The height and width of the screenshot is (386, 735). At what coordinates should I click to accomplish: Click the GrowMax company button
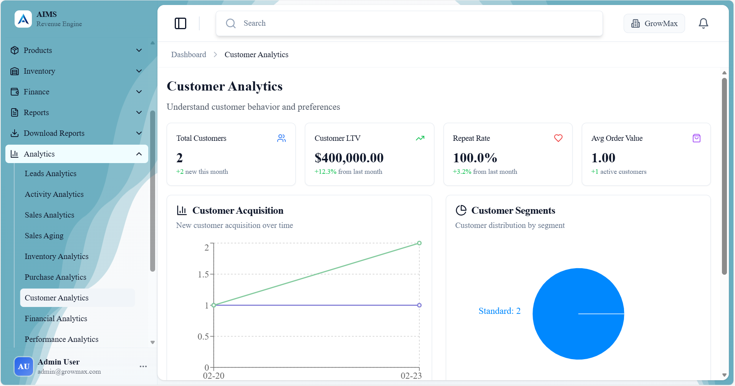coord(654,23)
